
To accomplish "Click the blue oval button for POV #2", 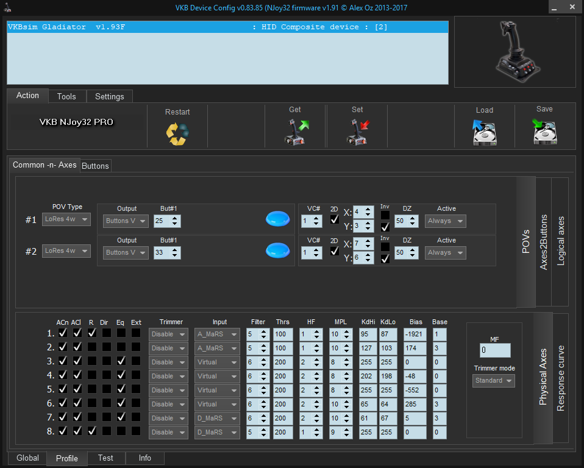I will pos(277,250).
